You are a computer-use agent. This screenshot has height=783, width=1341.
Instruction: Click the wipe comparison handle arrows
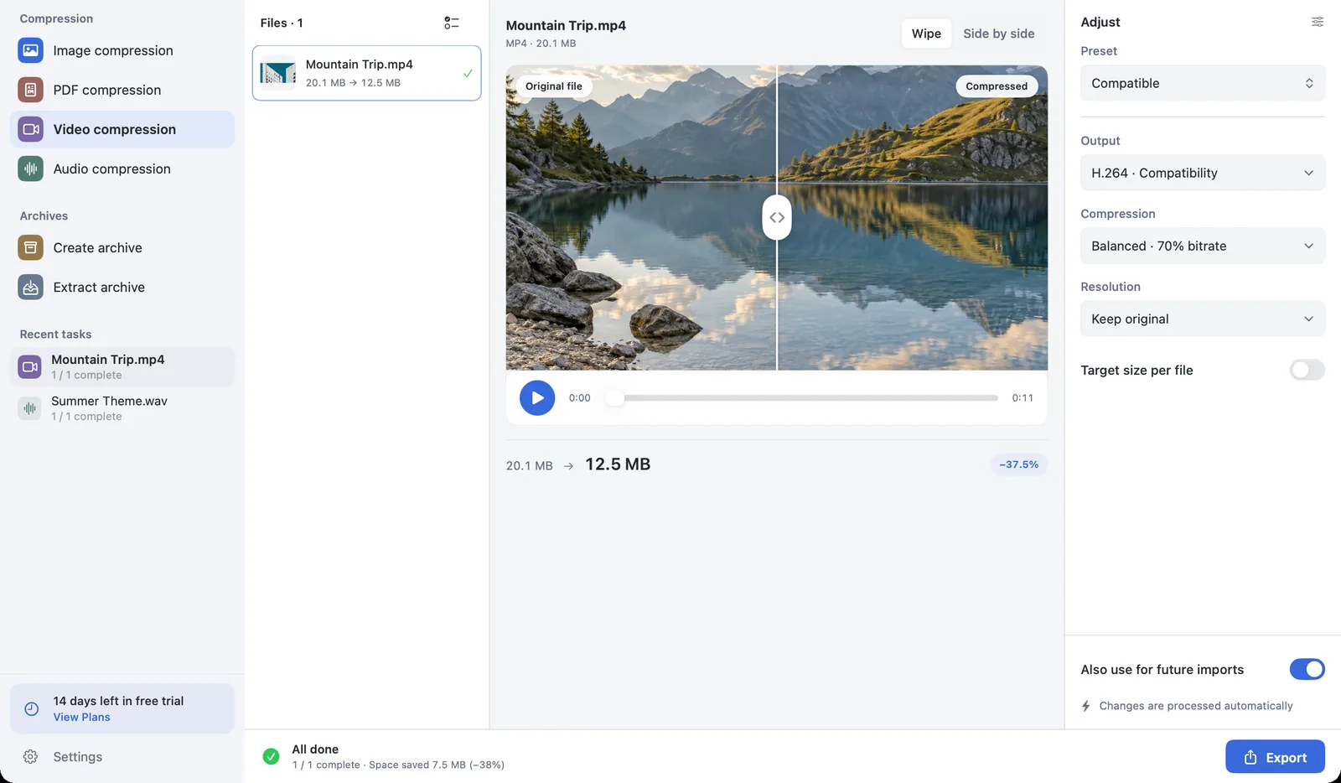click(777, 217)
